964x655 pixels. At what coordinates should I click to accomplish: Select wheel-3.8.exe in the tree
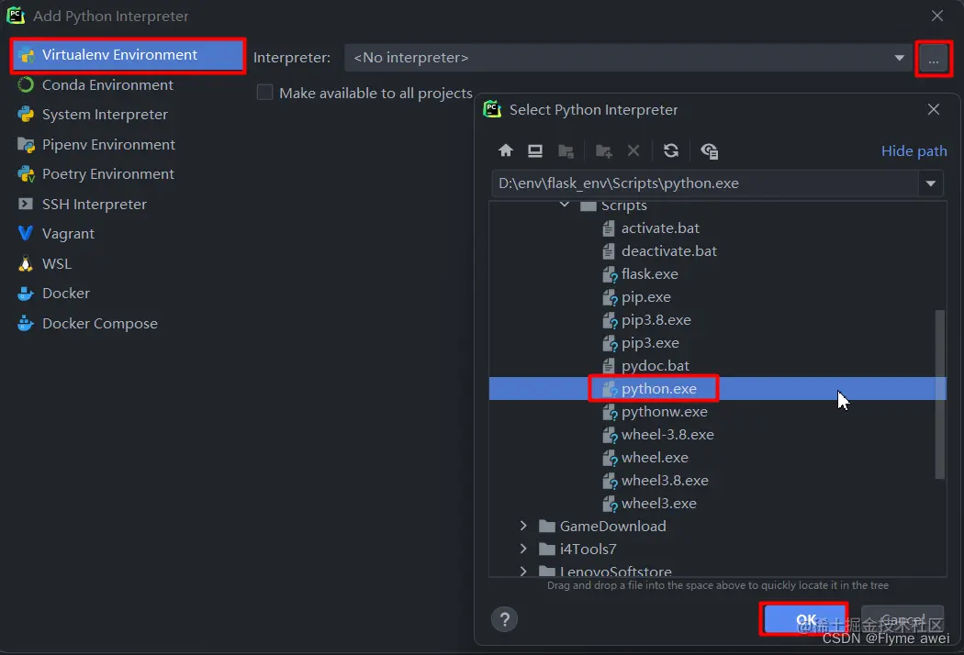pyautogui.click(x=667, y=435)
